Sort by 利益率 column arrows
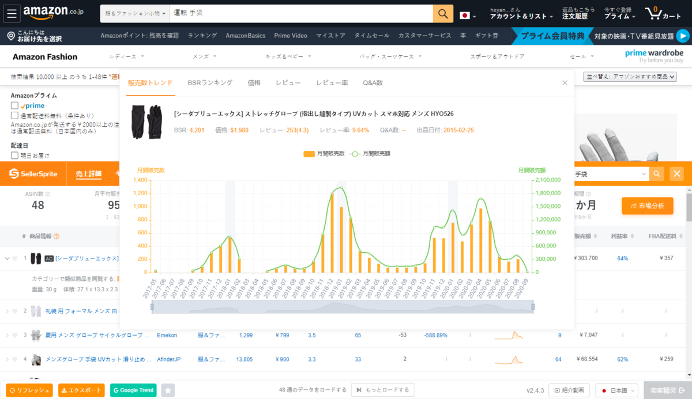 (x=631, y=236)
